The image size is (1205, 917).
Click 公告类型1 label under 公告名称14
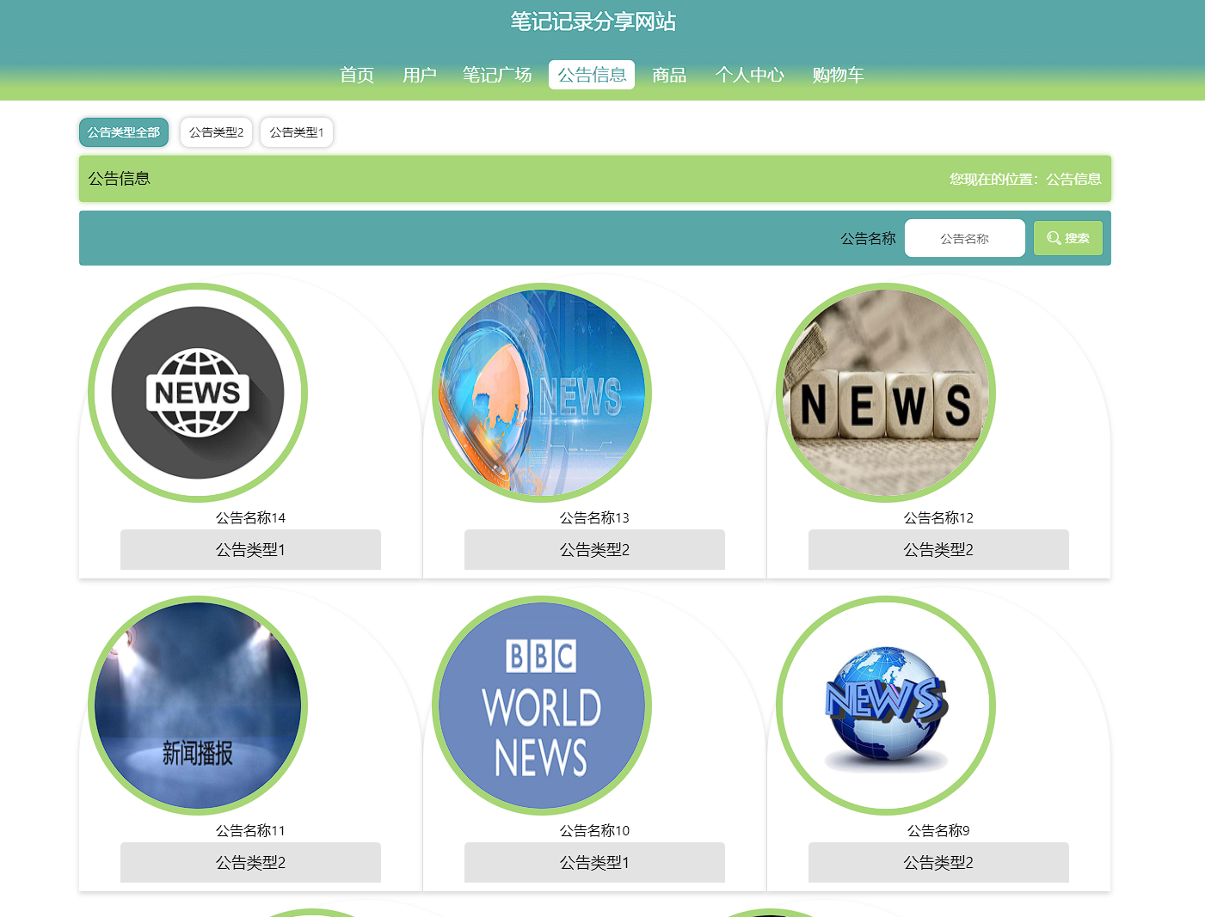[x=250, y=549]
